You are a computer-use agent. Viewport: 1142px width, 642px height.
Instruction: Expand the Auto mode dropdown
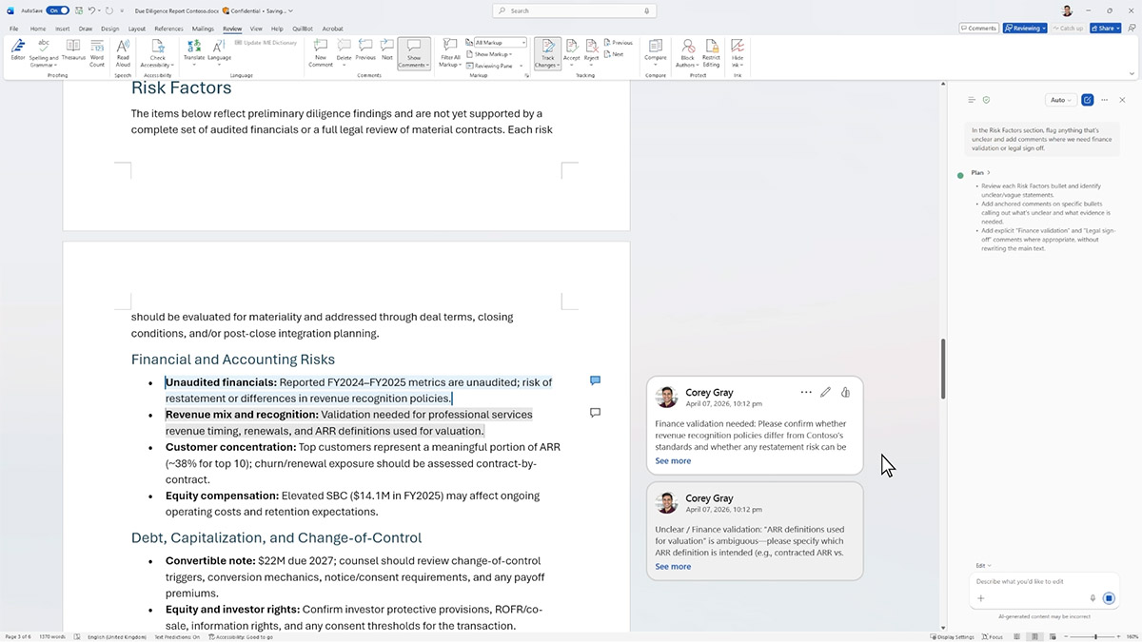point(1059,100)
